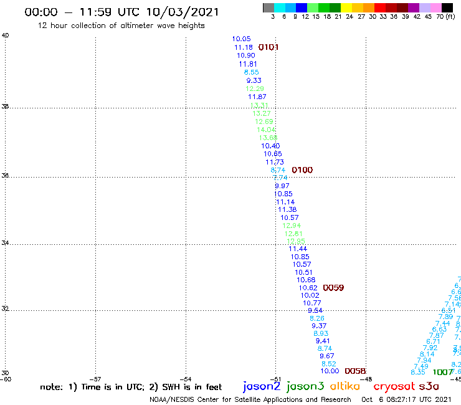Click the yellow swatch in the color legend
461x405 pixels.
point(346,7)
